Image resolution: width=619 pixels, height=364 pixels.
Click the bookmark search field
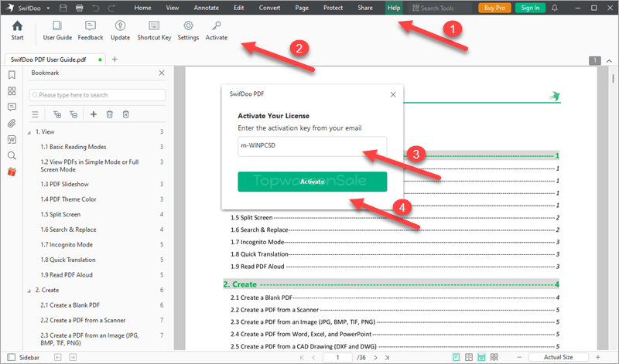tap(97, 95)
